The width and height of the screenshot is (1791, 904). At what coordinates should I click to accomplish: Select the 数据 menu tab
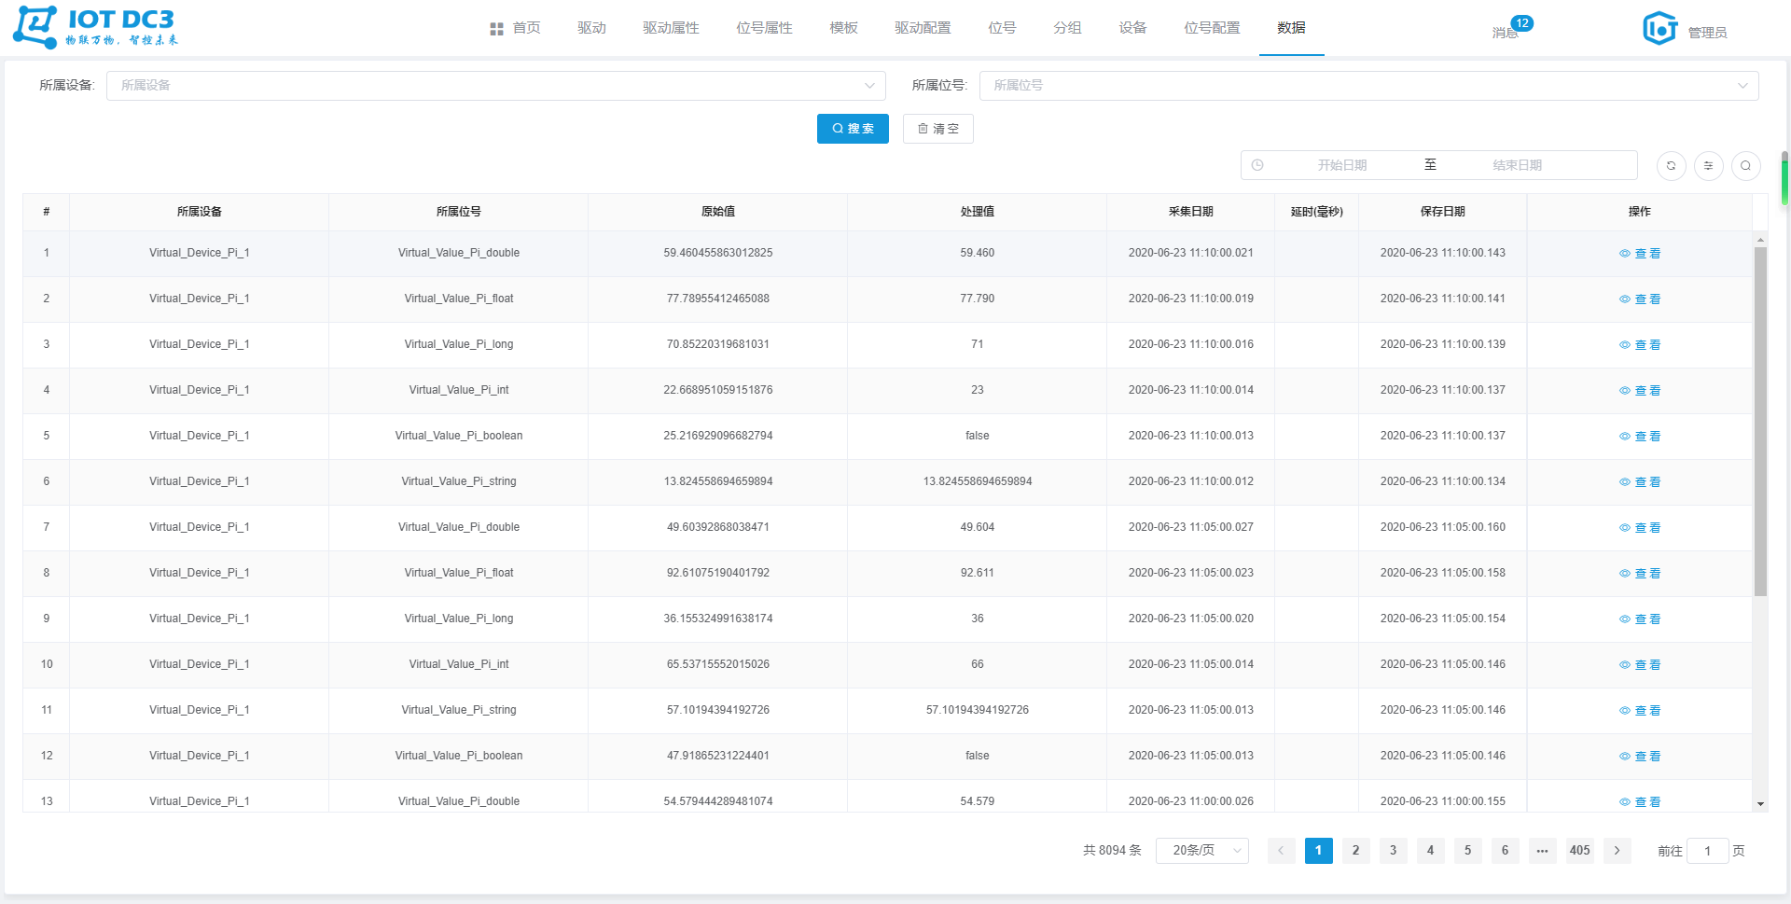(1291, 28)
